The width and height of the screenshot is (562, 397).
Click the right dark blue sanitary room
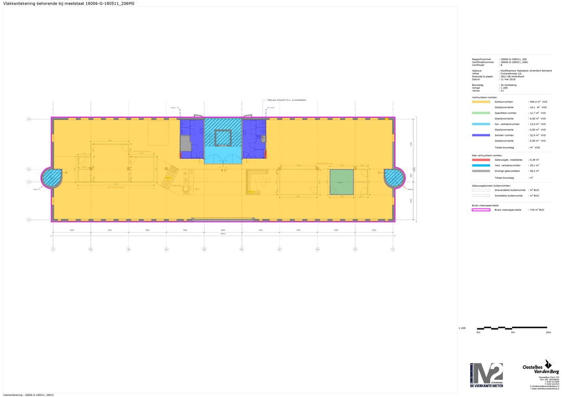coord(254,138)
